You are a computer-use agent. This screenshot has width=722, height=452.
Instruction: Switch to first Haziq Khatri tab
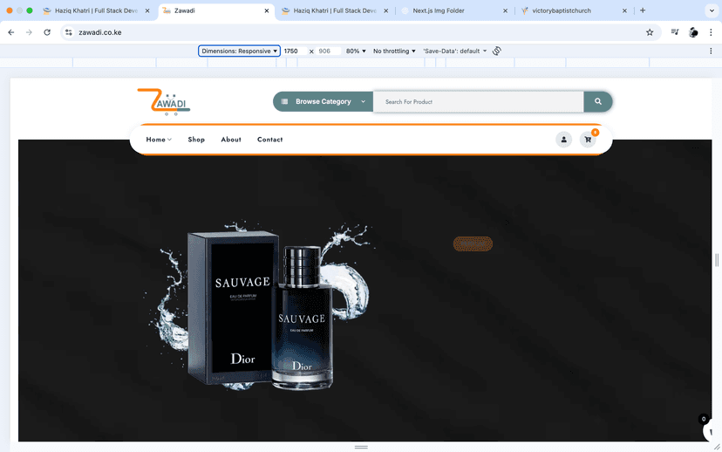(x=96, y=10)
